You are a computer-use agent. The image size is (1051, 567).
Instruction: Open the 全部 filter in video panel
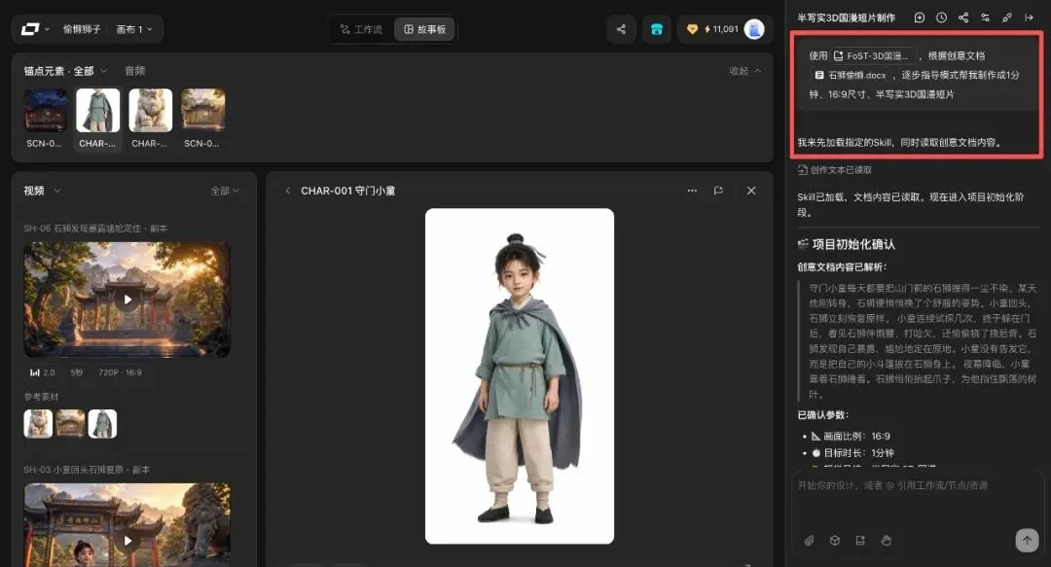point(225,191)
